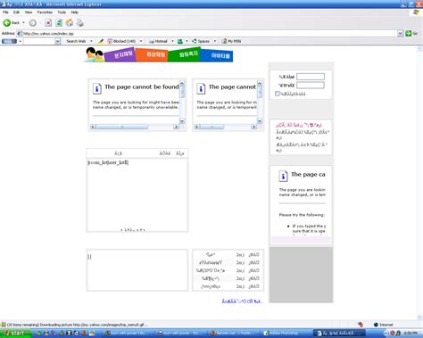Open the Spaces dropdown arrow
The image size is (423, 338).
tap(215, 41)
